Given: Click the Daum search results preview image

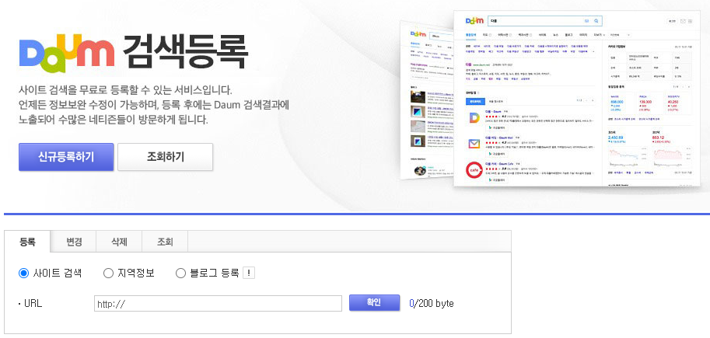Looking at the screenshot, I should pos(550,97).
